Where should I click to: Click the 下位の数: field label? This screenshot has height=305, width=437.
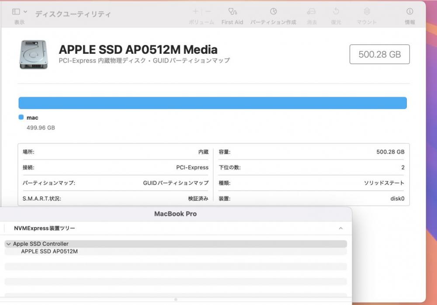coord(230,167)
